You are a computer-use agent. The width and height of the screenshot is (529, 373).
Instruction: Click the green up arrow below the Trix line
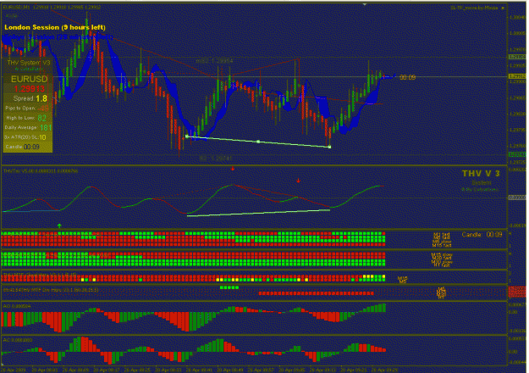coord(59,225)
